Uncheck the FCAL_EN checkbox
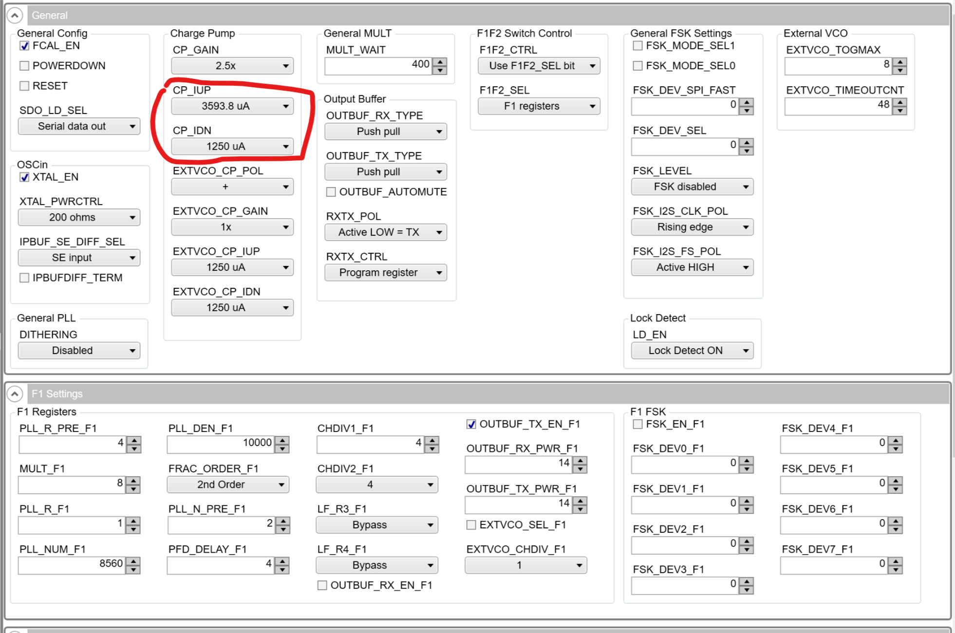This screenshot has height=633, width=955. click(x=24, y=46)
